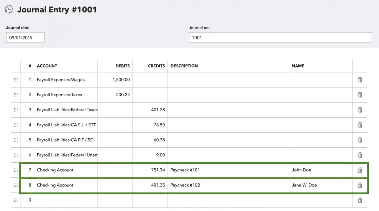
Task: Click drag handle of row 5 CA PIT / SDI
Action: coord(16,140)
